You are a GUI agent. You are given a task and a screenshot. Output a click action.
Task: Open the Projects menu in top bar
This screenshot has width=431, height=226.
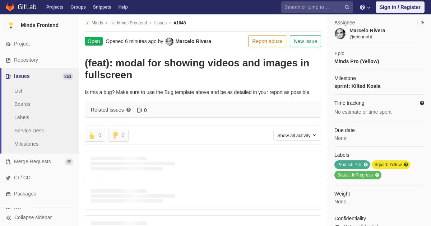[x=55, y=7]
